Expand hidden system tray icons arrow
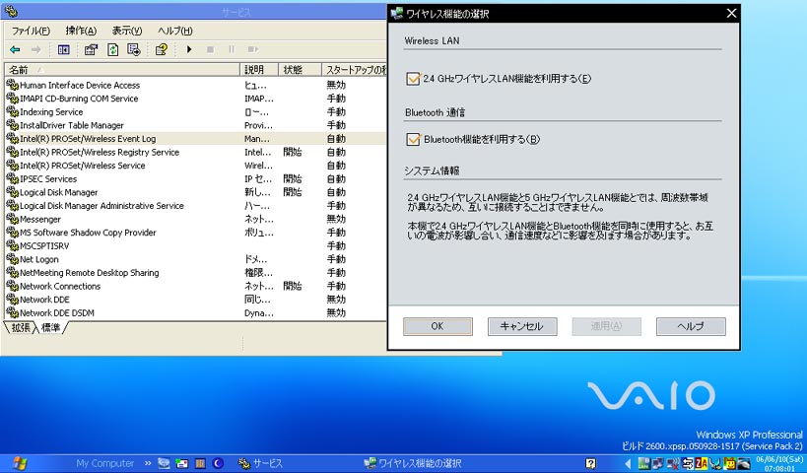Image resolution: width=807 pixels, height=473 pixels. point(628,463)
